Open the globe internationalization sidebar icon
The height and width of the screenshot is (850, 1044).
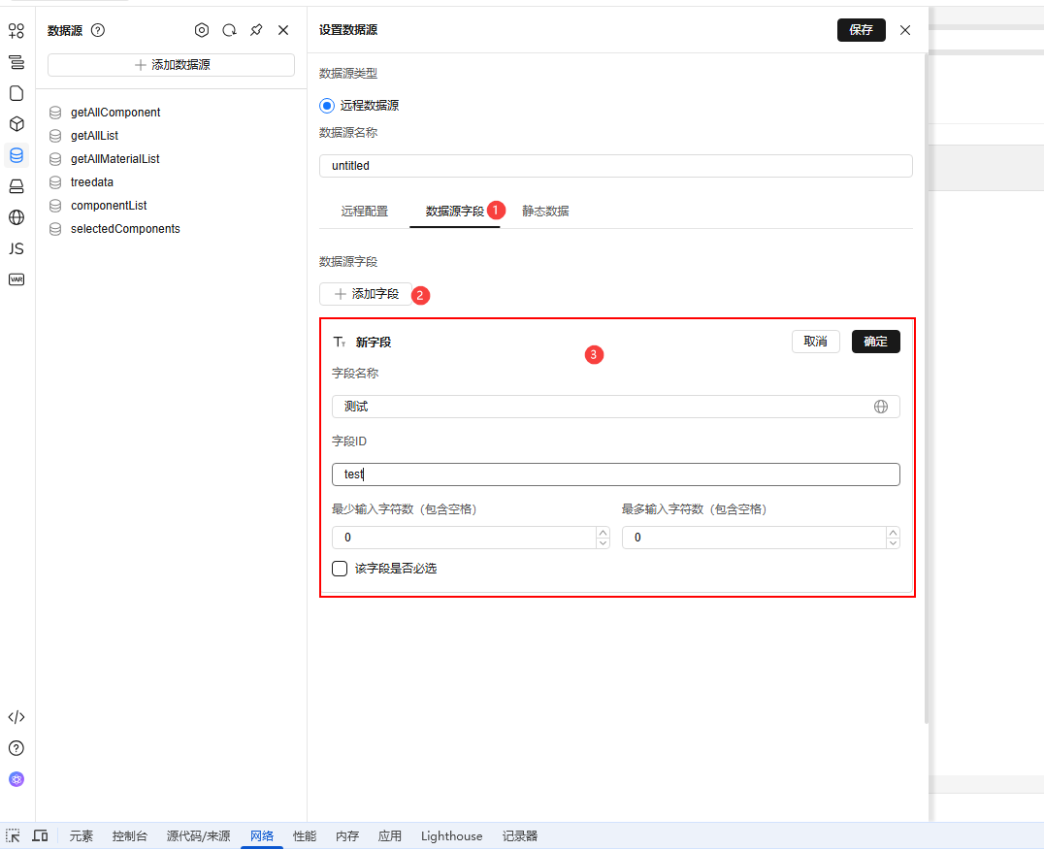[x=16, y=217]
